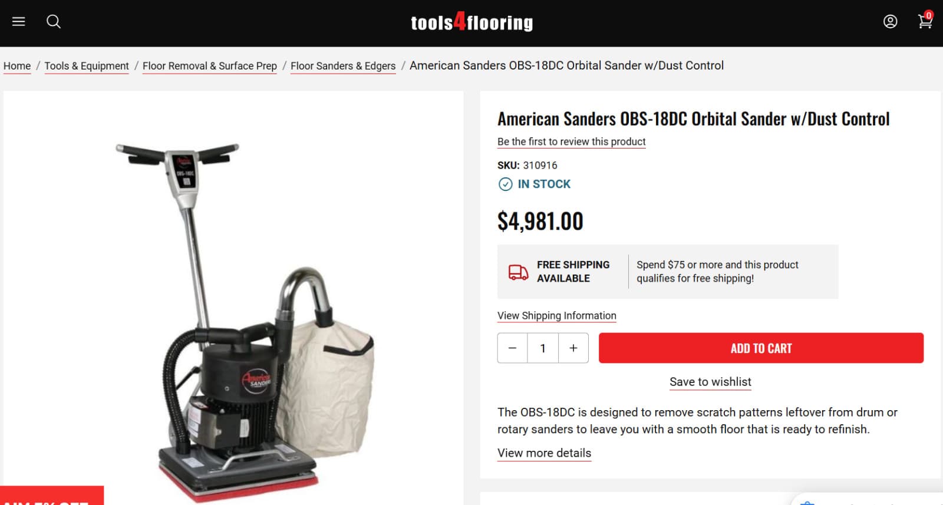Click the IN STOCK checkmark icon

[506, 184]
